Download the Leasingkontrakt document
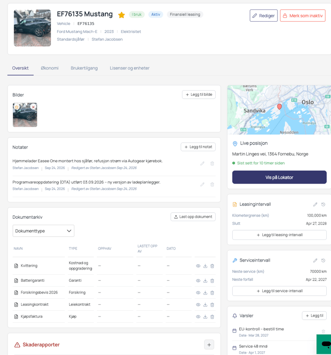 coord(205,304)
